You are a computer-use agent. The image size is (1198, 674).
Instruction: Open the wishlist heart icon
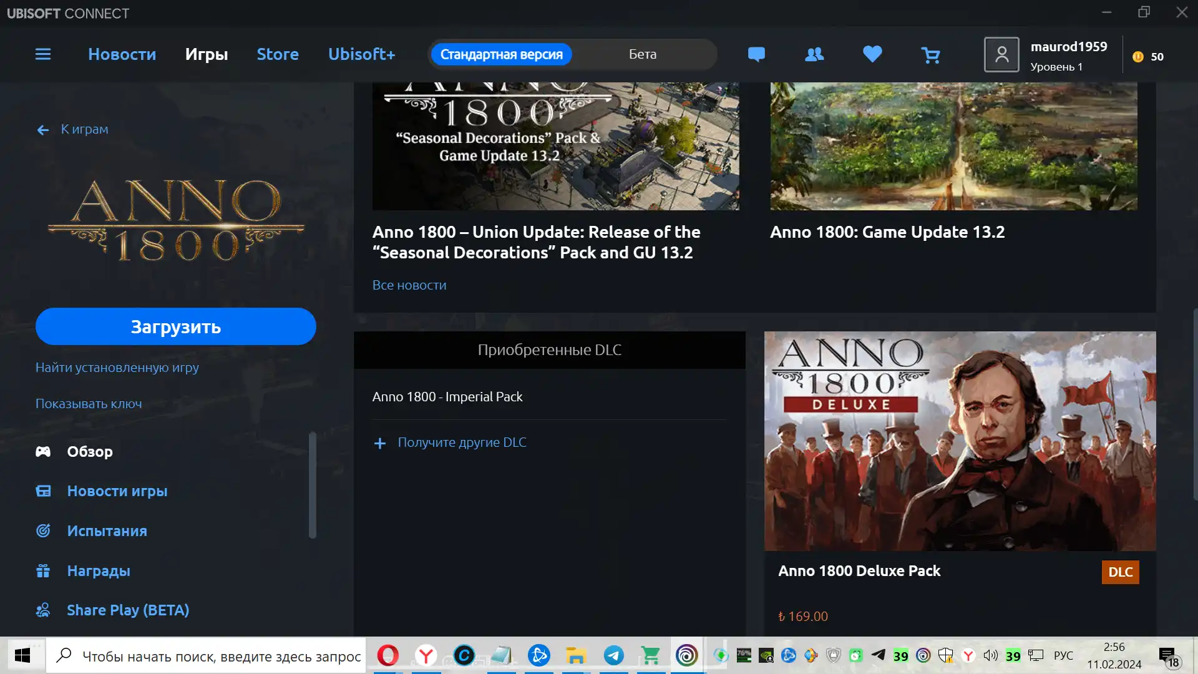coord(872,54)
